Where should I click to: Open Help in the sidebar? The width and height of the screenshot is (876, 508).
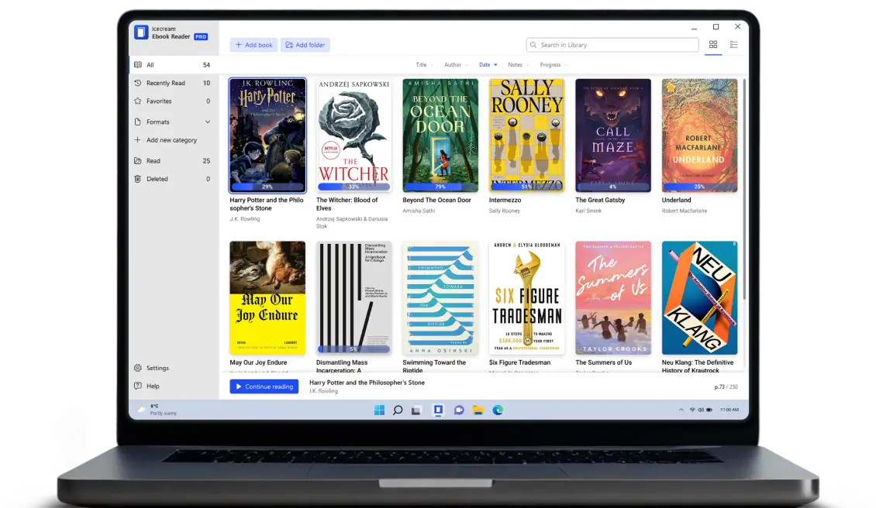[152, 386]
